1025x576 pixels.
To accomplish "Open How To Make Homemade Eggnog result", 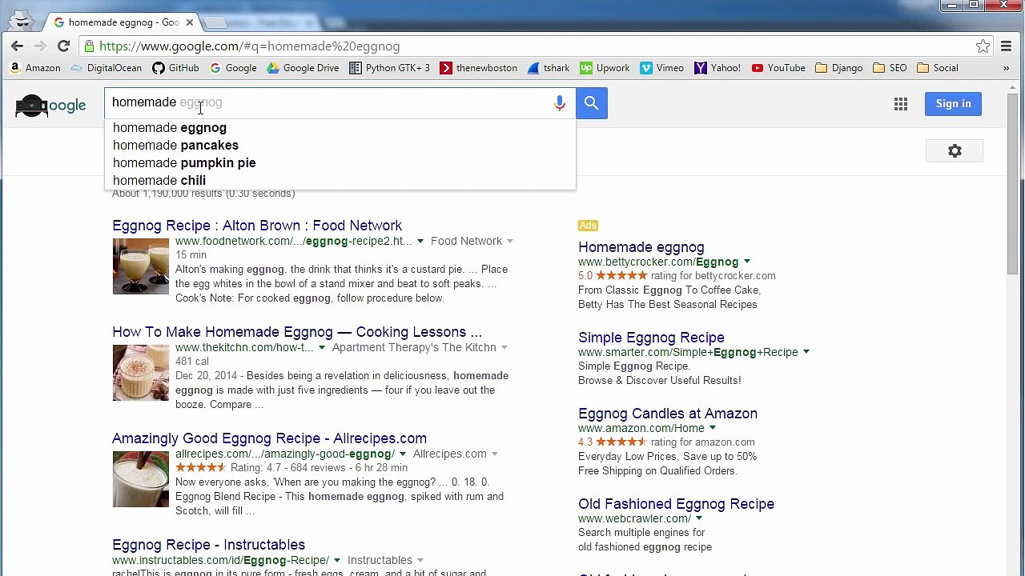I will [x=297, y=332].
